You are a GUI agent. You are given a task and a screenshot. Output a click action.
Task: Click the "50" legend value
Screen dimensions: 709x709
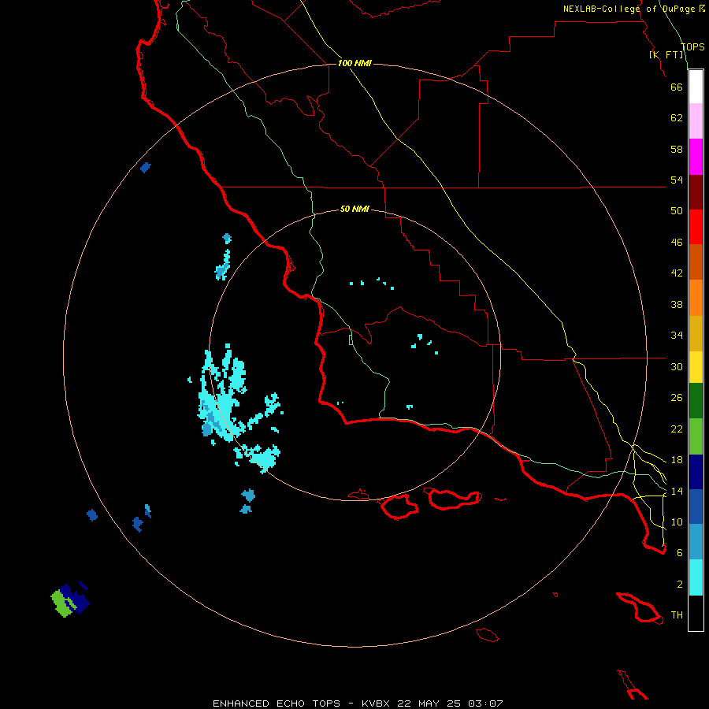[677, 211]
